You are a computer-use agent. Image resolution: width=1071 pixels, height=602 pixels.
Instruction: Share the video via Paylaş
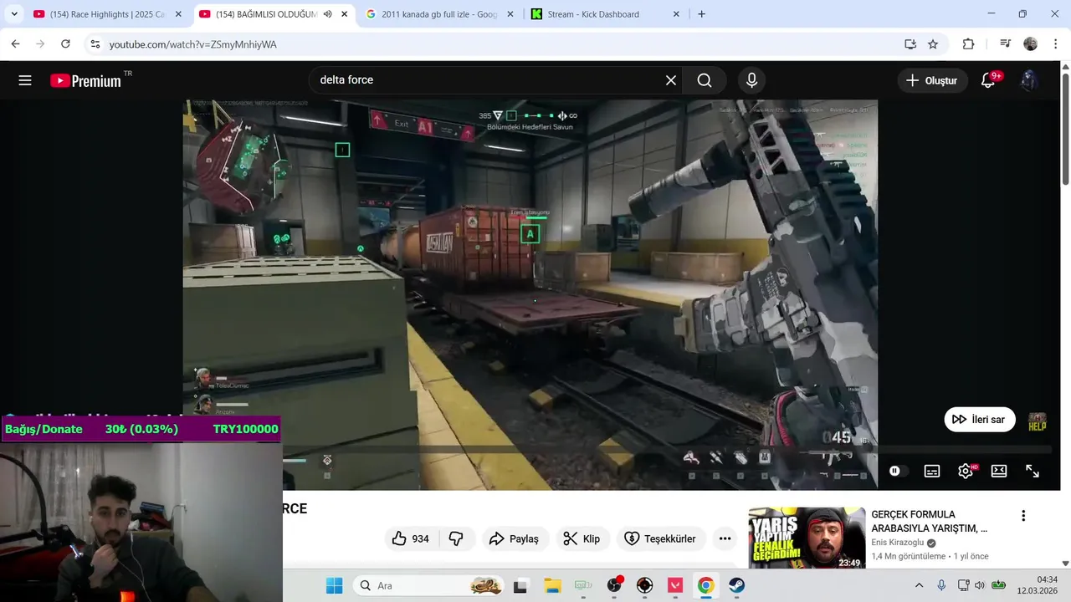point(515,538)
